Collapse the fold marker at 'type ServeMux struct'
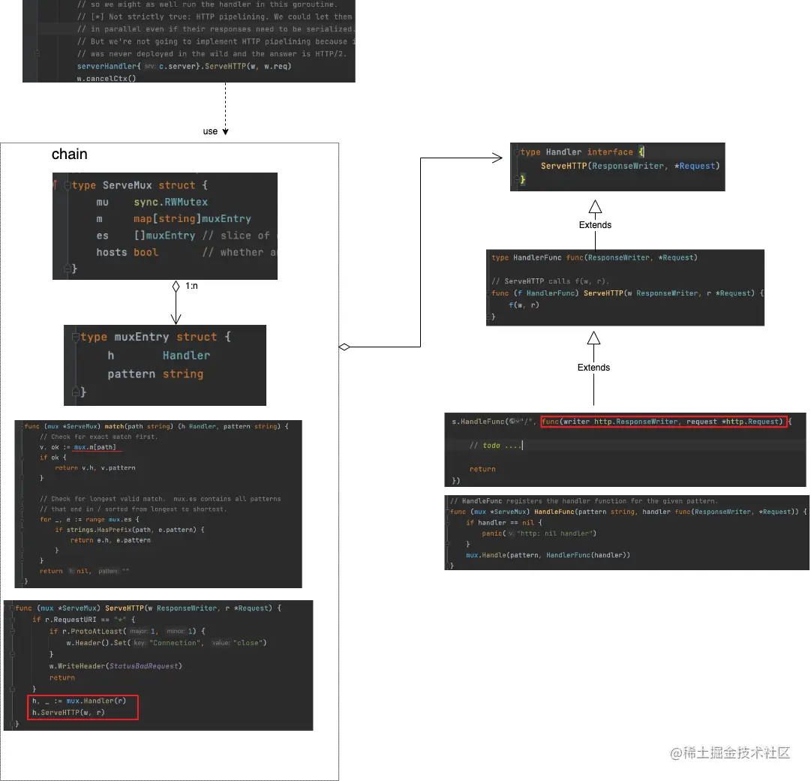The height and width of the screenshot is (781, 811). coord(68,185)
